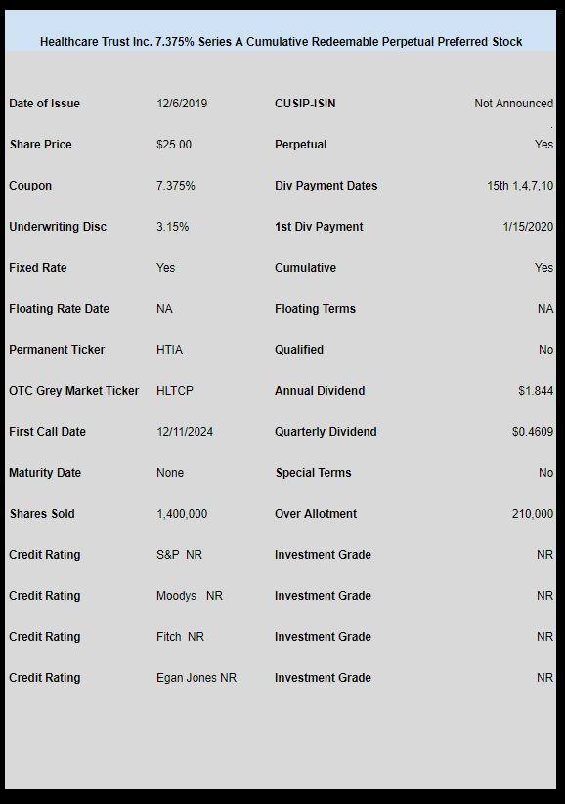Select the Shares Sold value 1,400,000
Screen dimensions: 565x804
pos(182,514)
